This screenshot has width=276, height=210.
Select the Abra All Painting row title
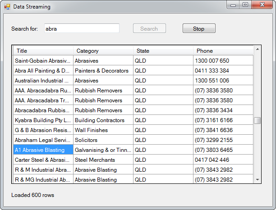pos(43,71)
